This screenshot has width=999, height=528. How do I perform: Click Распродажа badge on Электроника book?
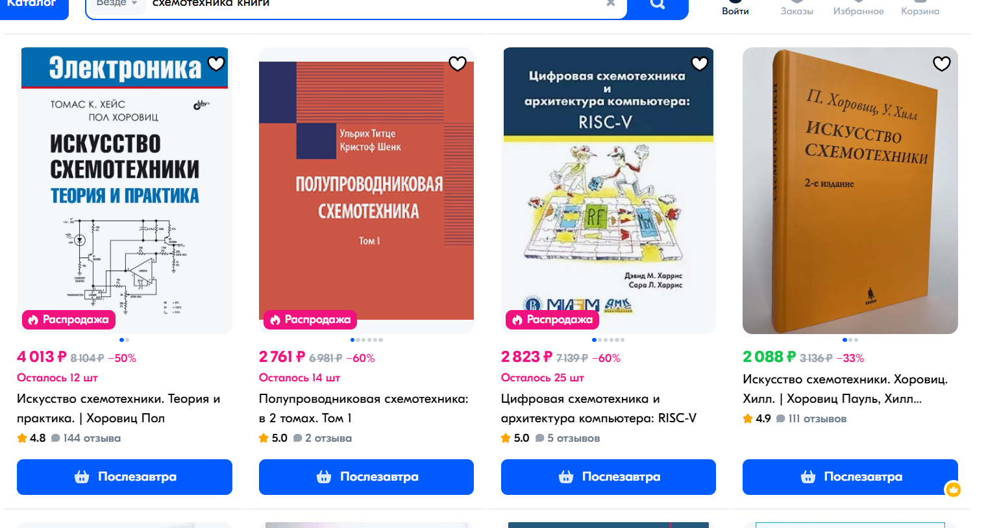pyautogui.click(x=69, y=320)
